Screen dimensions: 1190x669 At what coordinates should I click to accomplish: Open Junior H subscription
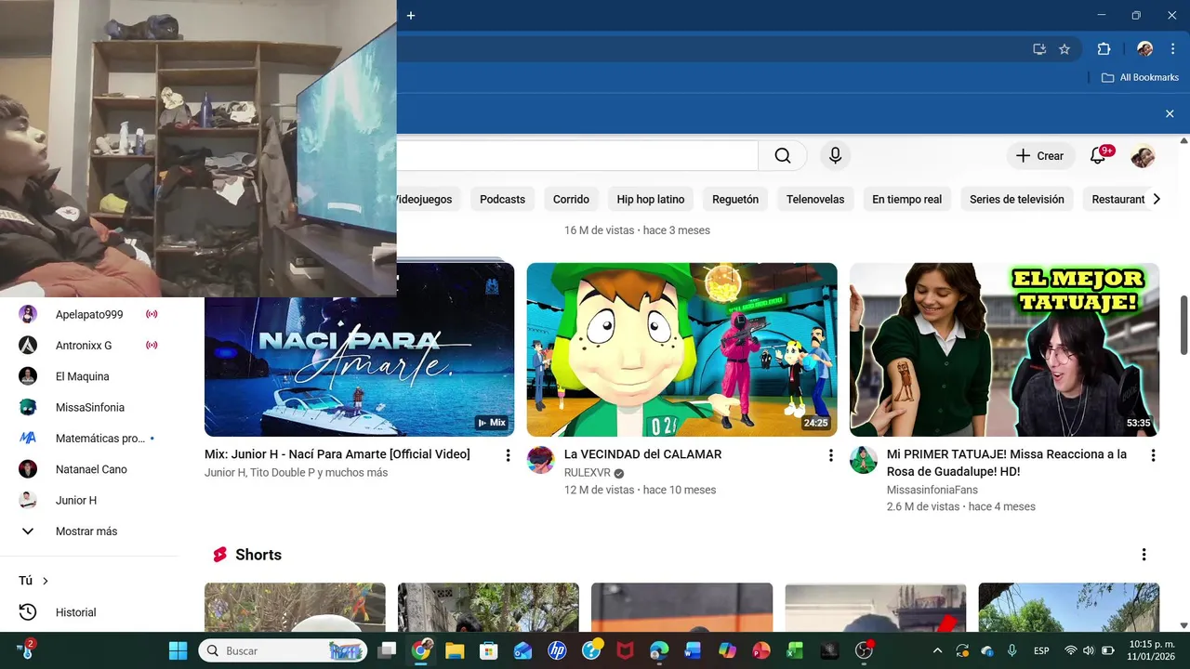coord(89,500)
